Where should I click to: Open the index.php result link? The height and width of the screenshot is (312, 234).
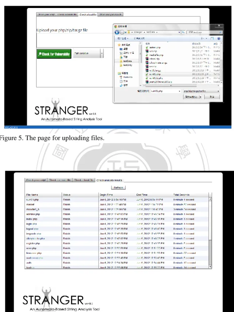click(32, 219)
